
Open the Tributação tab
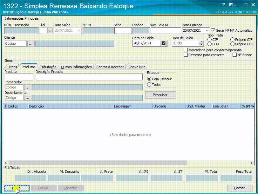coord(48,67)
